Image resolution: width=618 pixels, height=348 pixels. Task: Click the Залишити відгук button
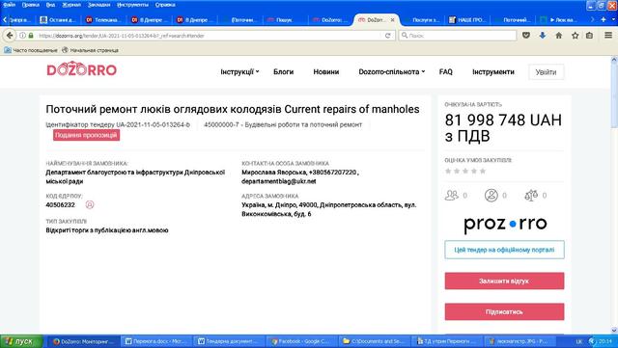point(504,281)
